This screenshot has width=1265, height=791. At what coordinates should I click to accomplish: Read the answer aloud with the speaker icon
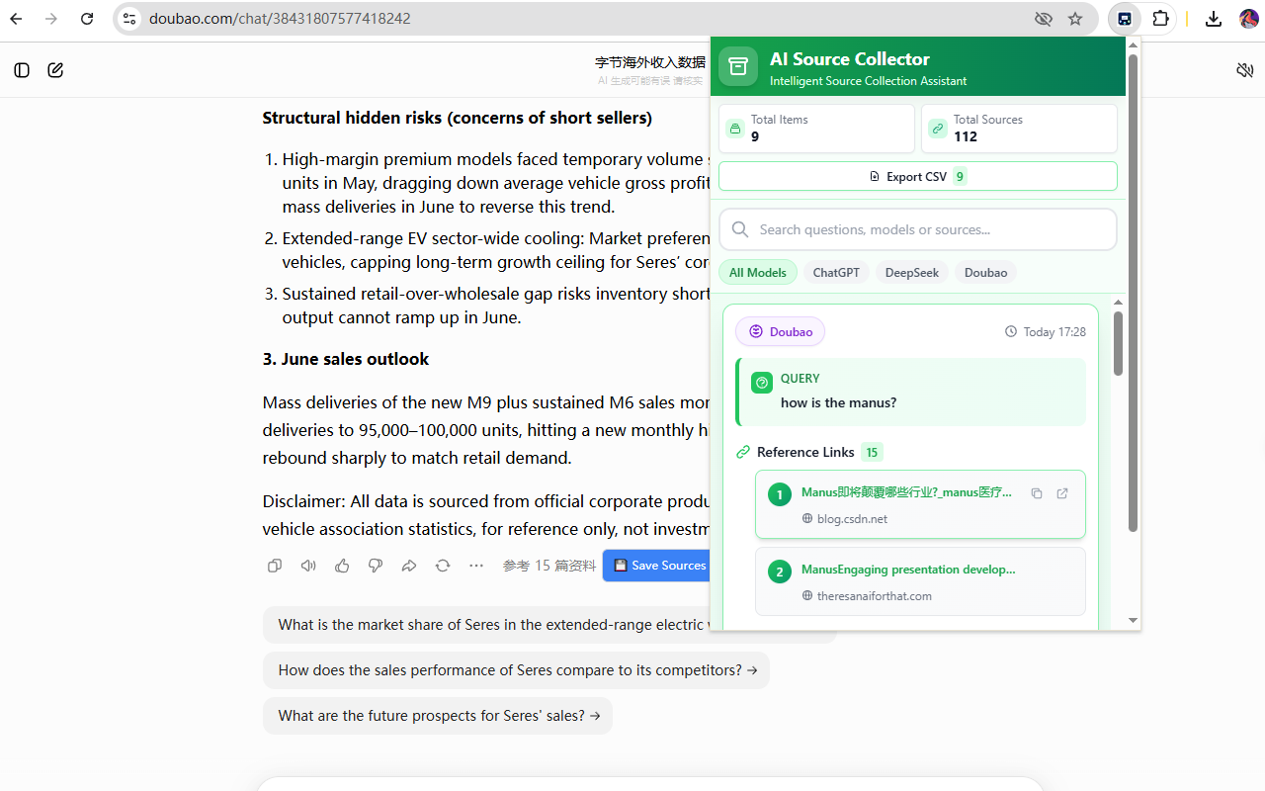(x=308, y=566)
